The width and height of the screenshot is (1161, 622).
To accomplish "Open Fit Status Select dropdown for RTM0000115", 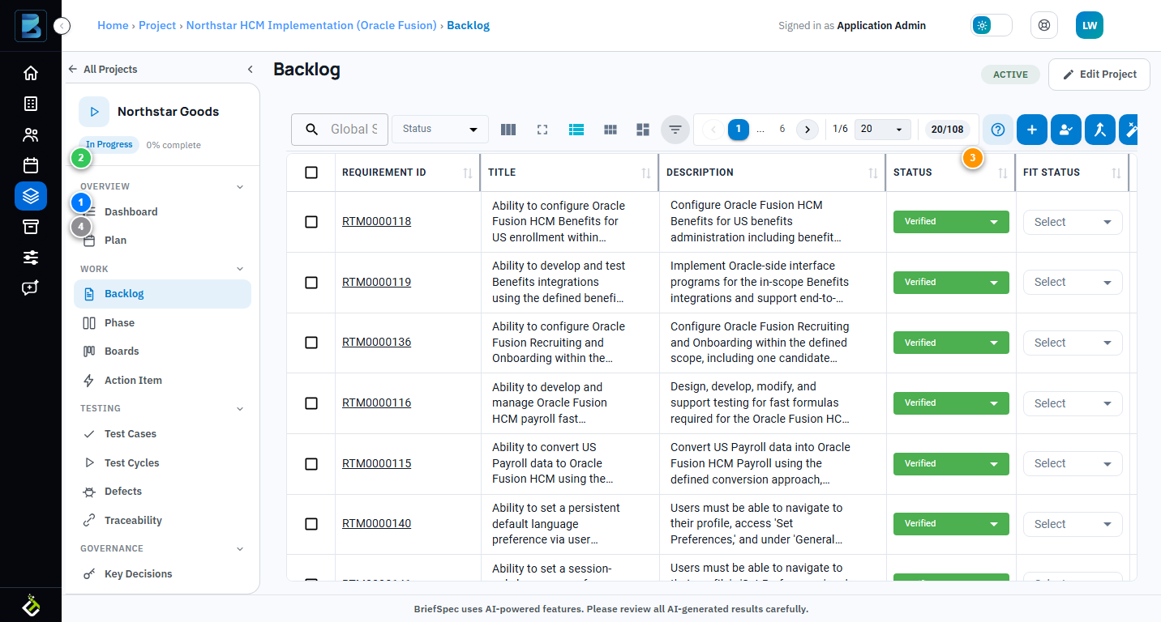I will point(1073,464).
